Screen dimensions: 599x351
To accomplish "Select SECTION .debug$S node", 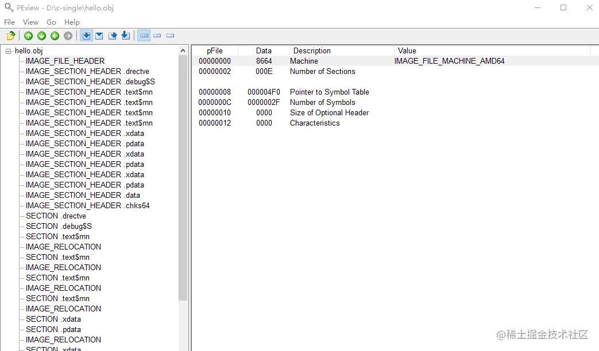I will pyautogui.click(x=59, y=226).
